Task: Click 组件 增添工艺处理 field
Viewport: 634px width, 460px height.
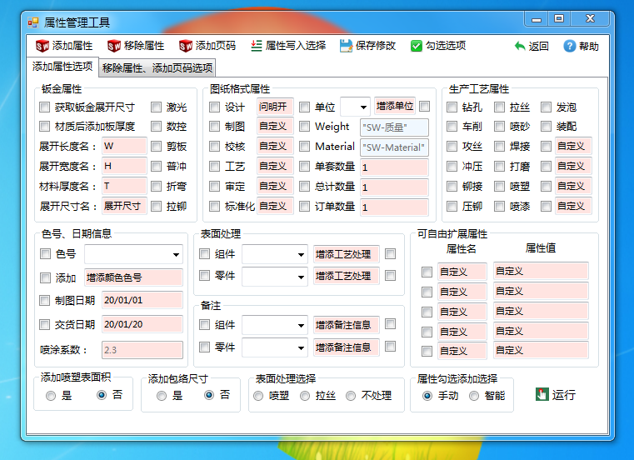Action: (x=347, y=254)
